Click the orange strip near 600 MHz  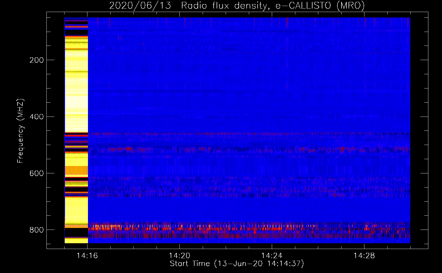click(76, 170)
